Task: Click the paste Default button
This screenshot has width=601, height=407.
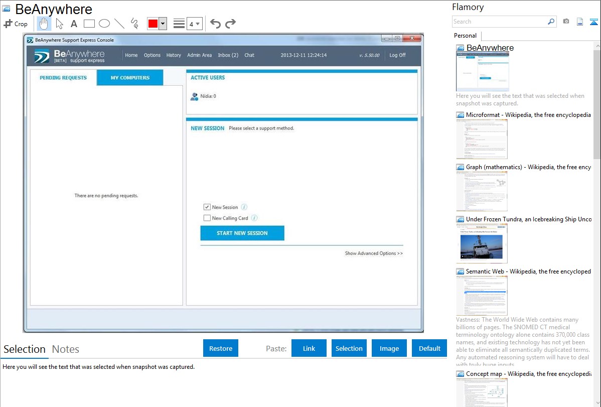Action: 429,348
